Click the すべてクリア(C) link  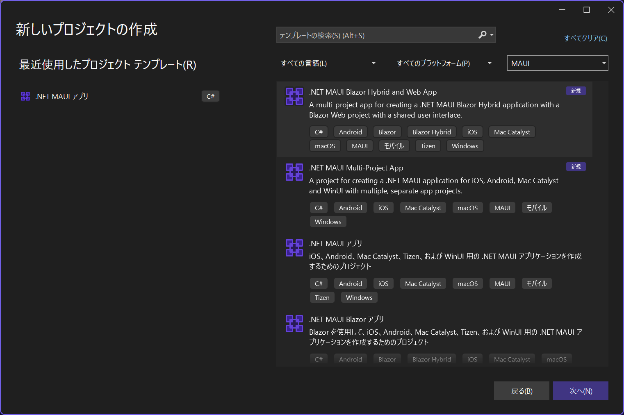tap(585, 38)
